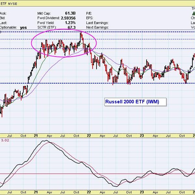Select the "Fwd Yield:" label

(x=46, y=23)
